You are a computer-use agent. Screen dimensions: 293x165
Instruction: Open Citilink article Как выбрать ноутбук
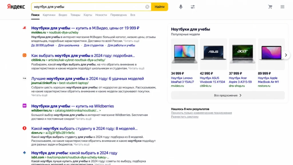pyautogui.click(x=83, y=56)
